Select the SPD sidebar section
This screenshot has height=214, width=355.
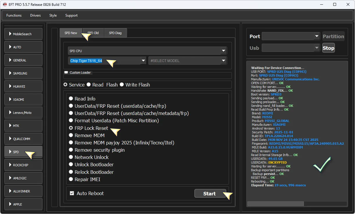click(x=24, y=152)
